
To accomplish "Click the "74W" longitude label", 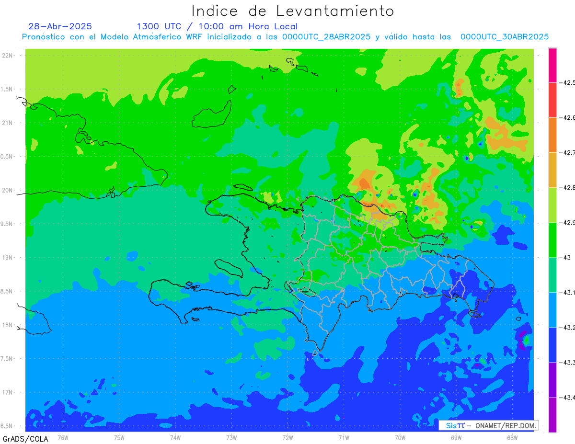I will [175, 437].
